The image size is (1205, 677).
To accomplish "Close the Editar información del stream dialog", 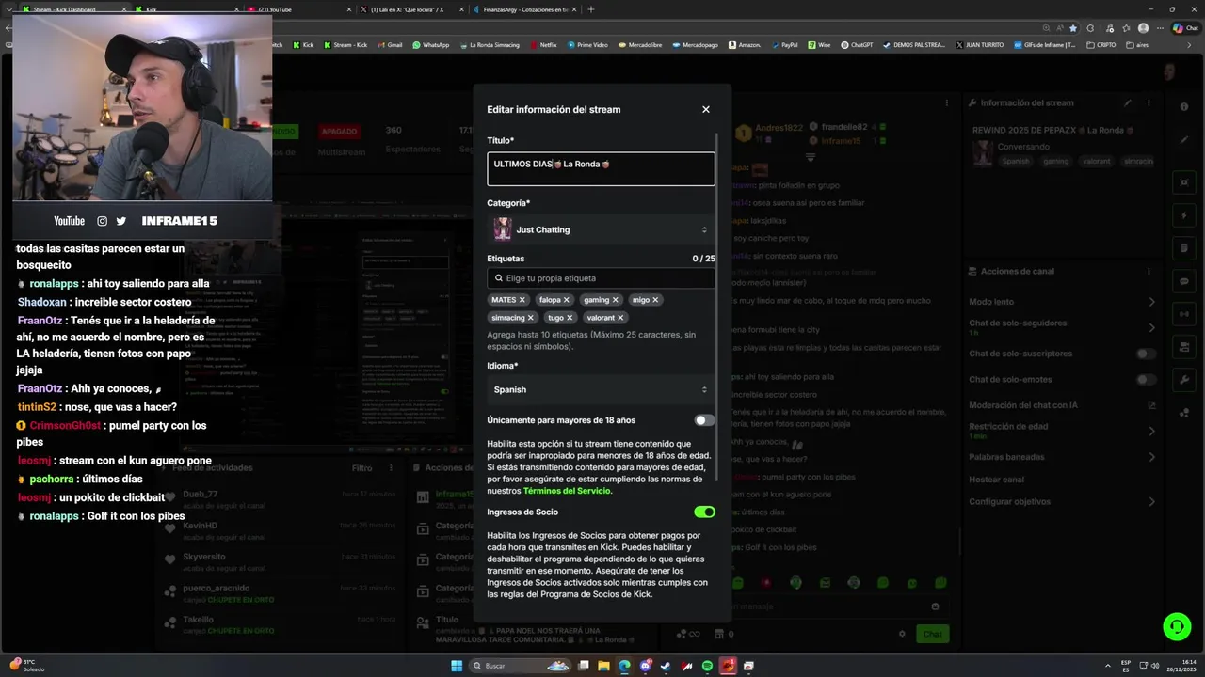I will (705, 109).
